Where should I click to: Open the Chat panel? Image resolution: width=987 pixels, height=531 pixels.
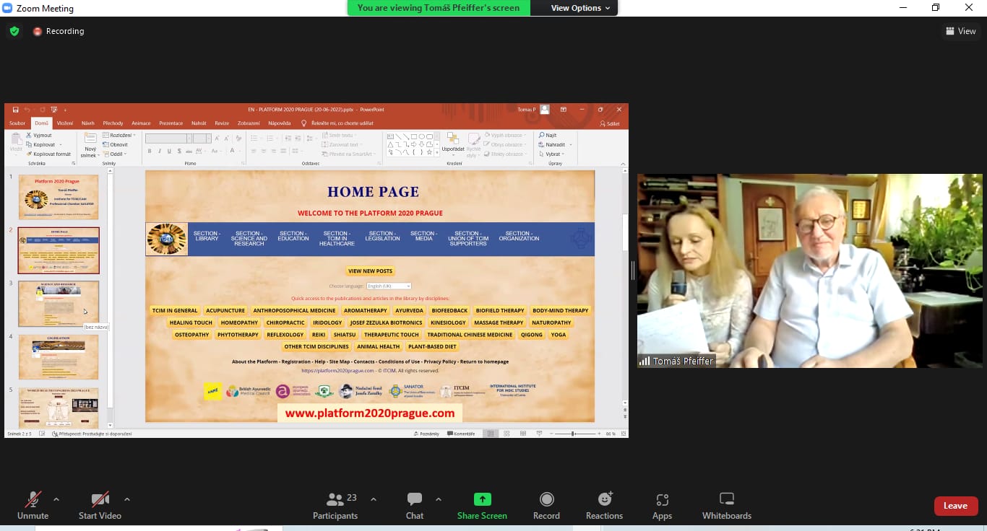click(x=414, y=499)
